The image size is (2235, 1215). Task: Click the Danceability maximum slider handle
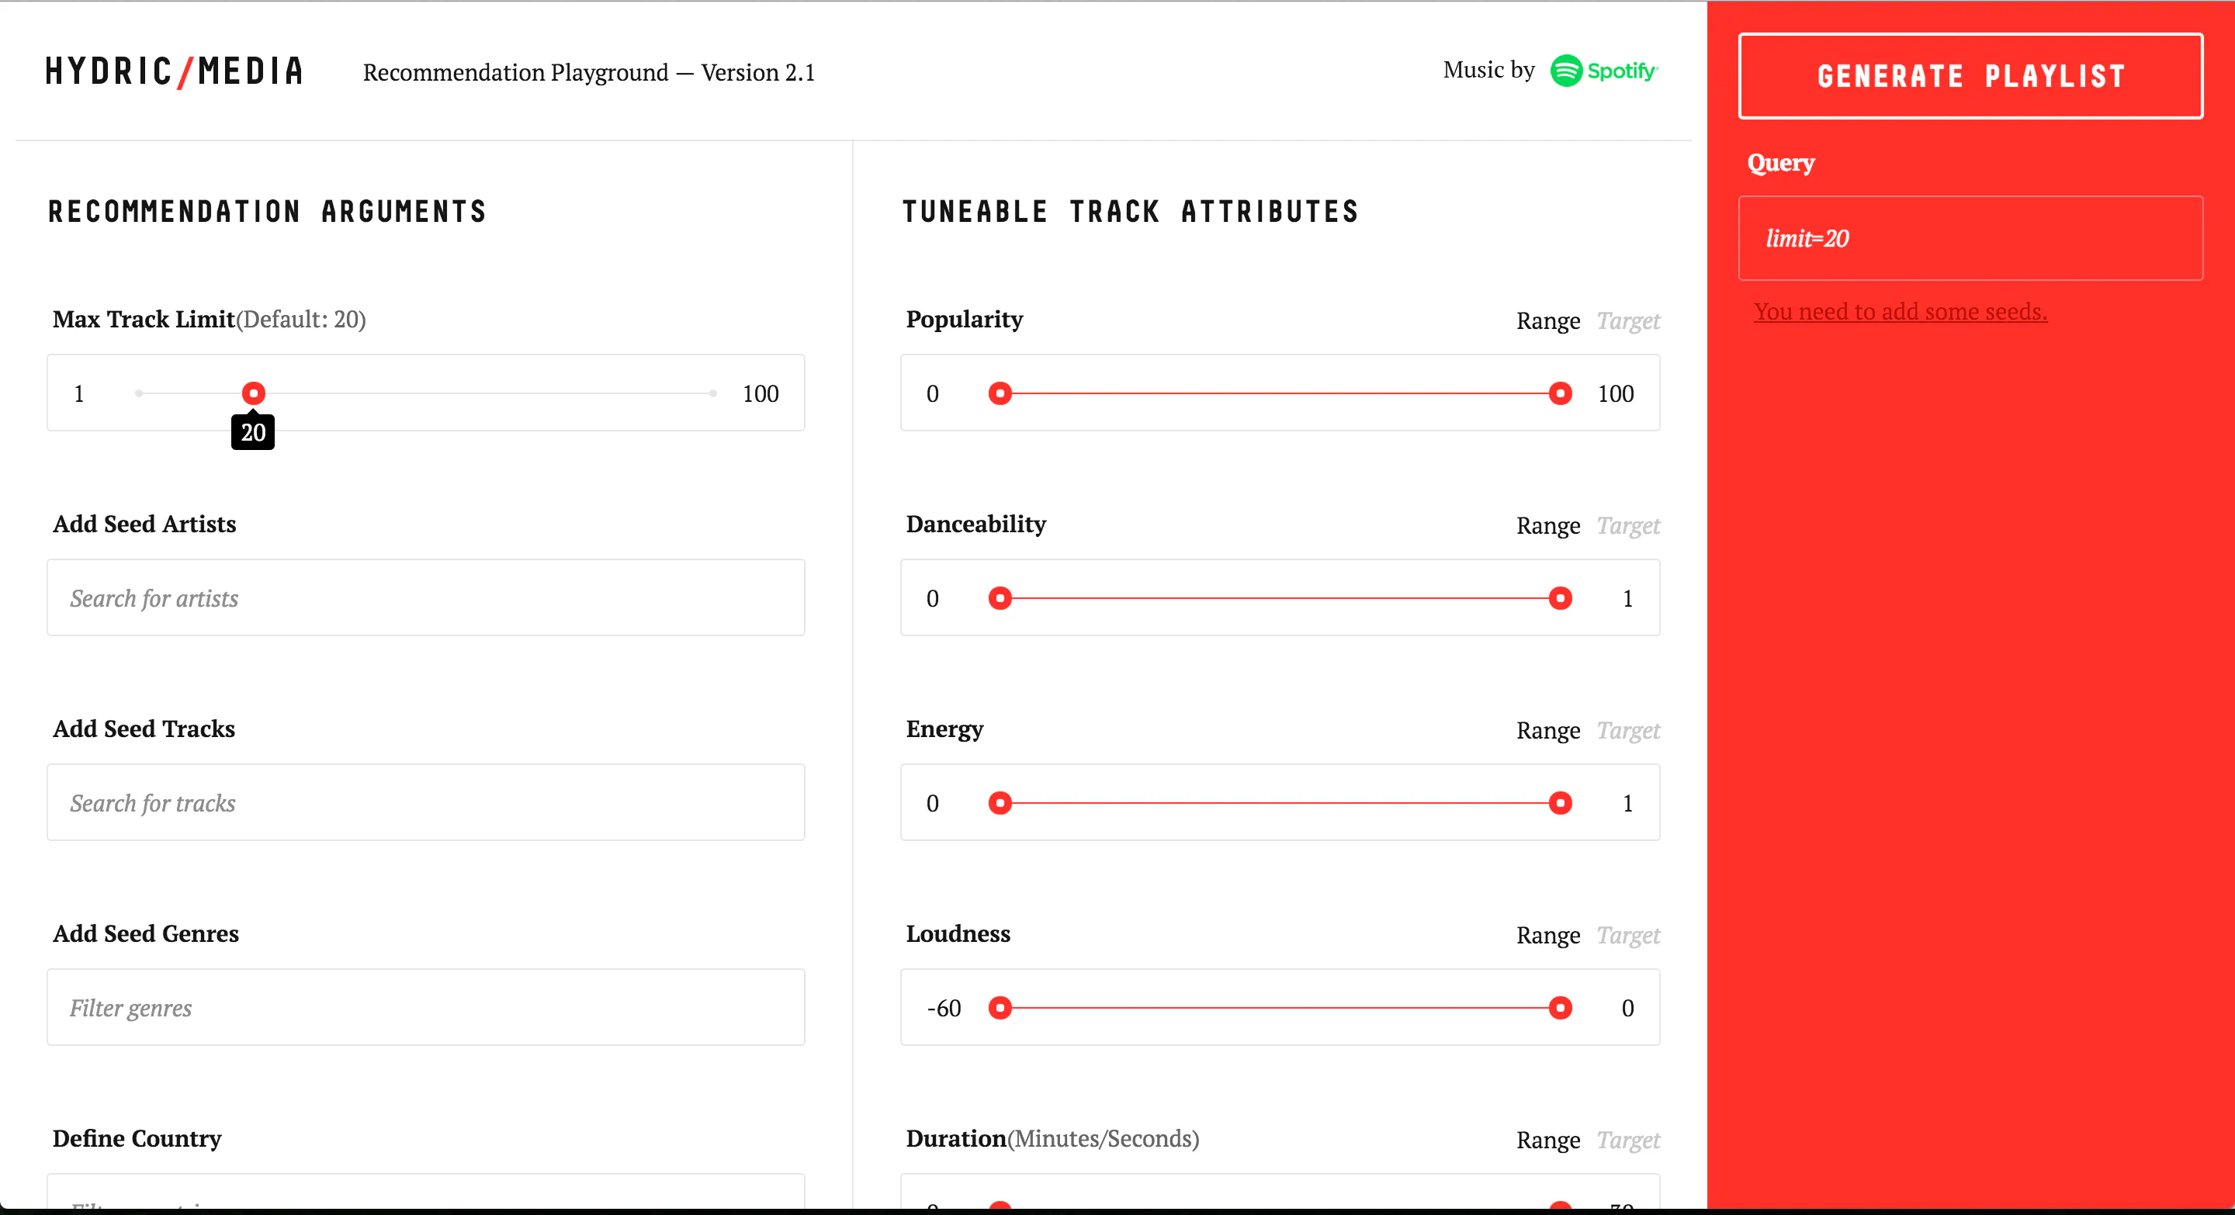click(1560, 598)
